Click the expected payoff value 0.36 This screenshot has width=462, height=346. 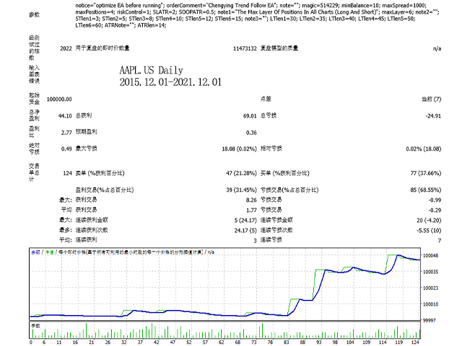pyautogui.click(x=251, y=133)
